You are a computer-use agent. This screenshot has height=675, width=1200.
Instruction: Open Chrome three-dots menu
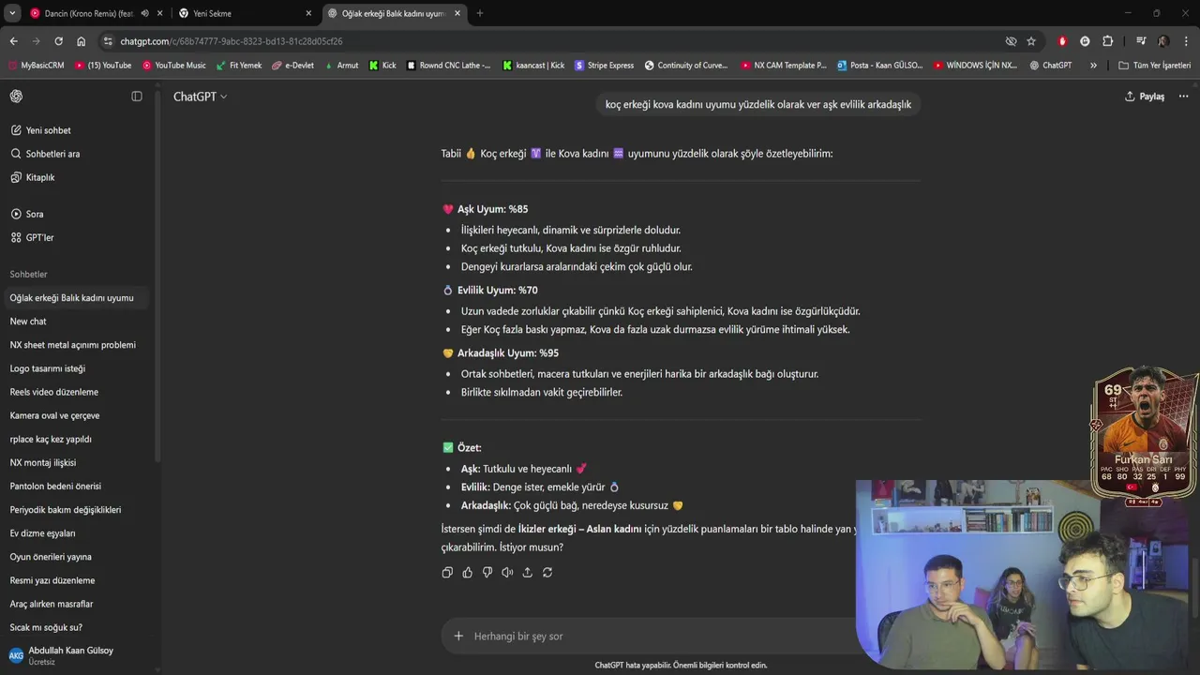point(1186,41)
